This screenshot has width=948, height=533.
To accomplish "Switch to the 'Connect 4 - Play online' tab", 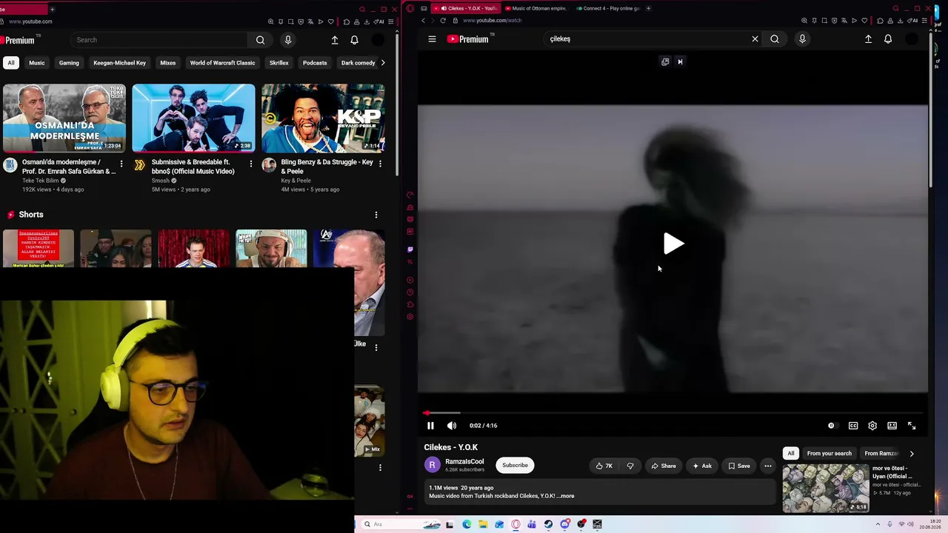I will [x=608, y=8].
